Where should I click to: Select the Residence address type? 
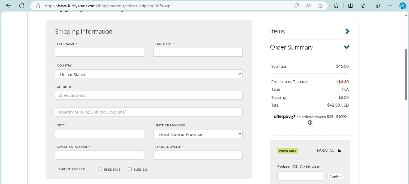pos(100,169)
